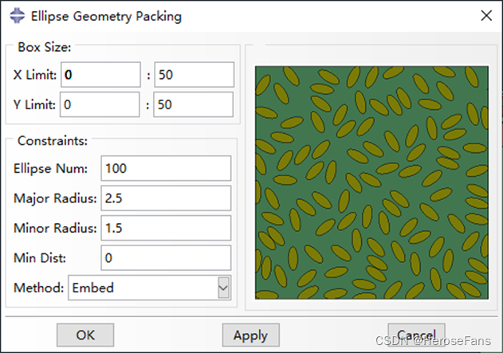The image size is (503, 353).
Task: Click the ellipse packing preview image
Action: tap(371, 182)
